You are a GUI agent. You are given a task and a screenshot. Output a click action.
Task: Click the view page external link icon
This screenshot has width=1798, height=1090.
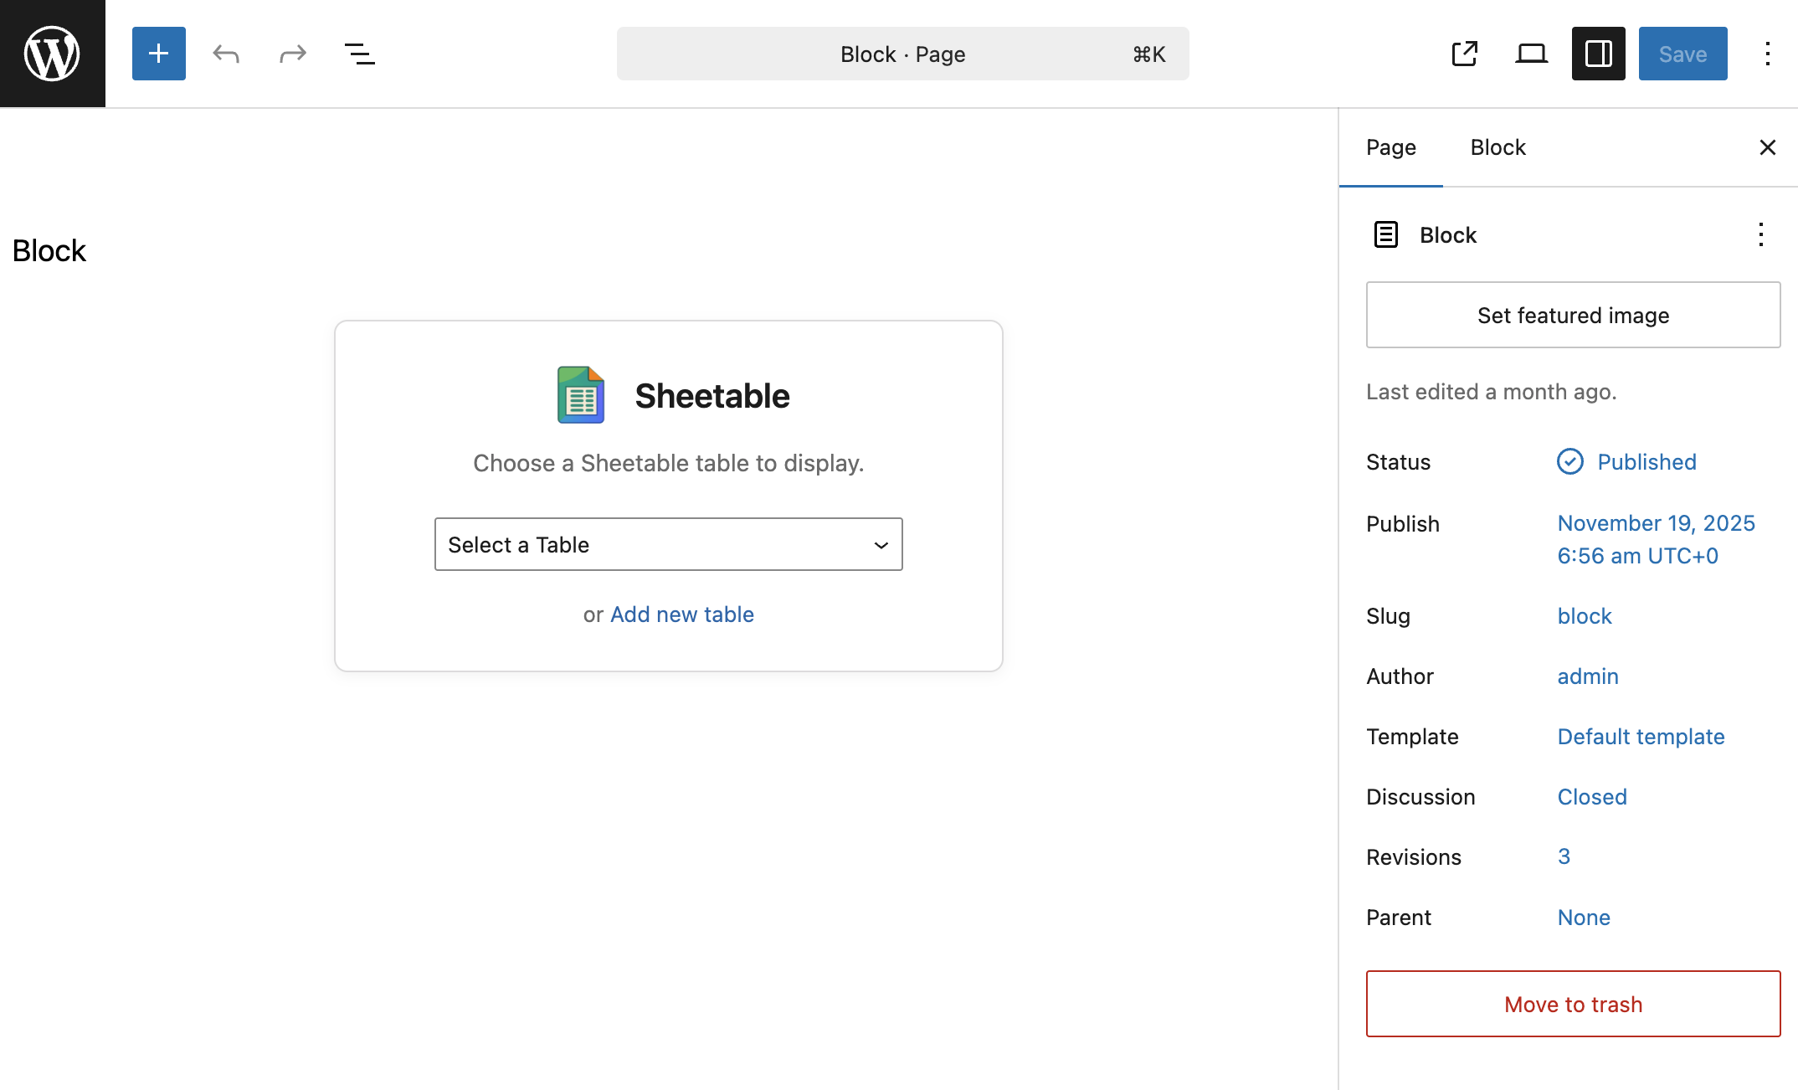coord(1464,54)
